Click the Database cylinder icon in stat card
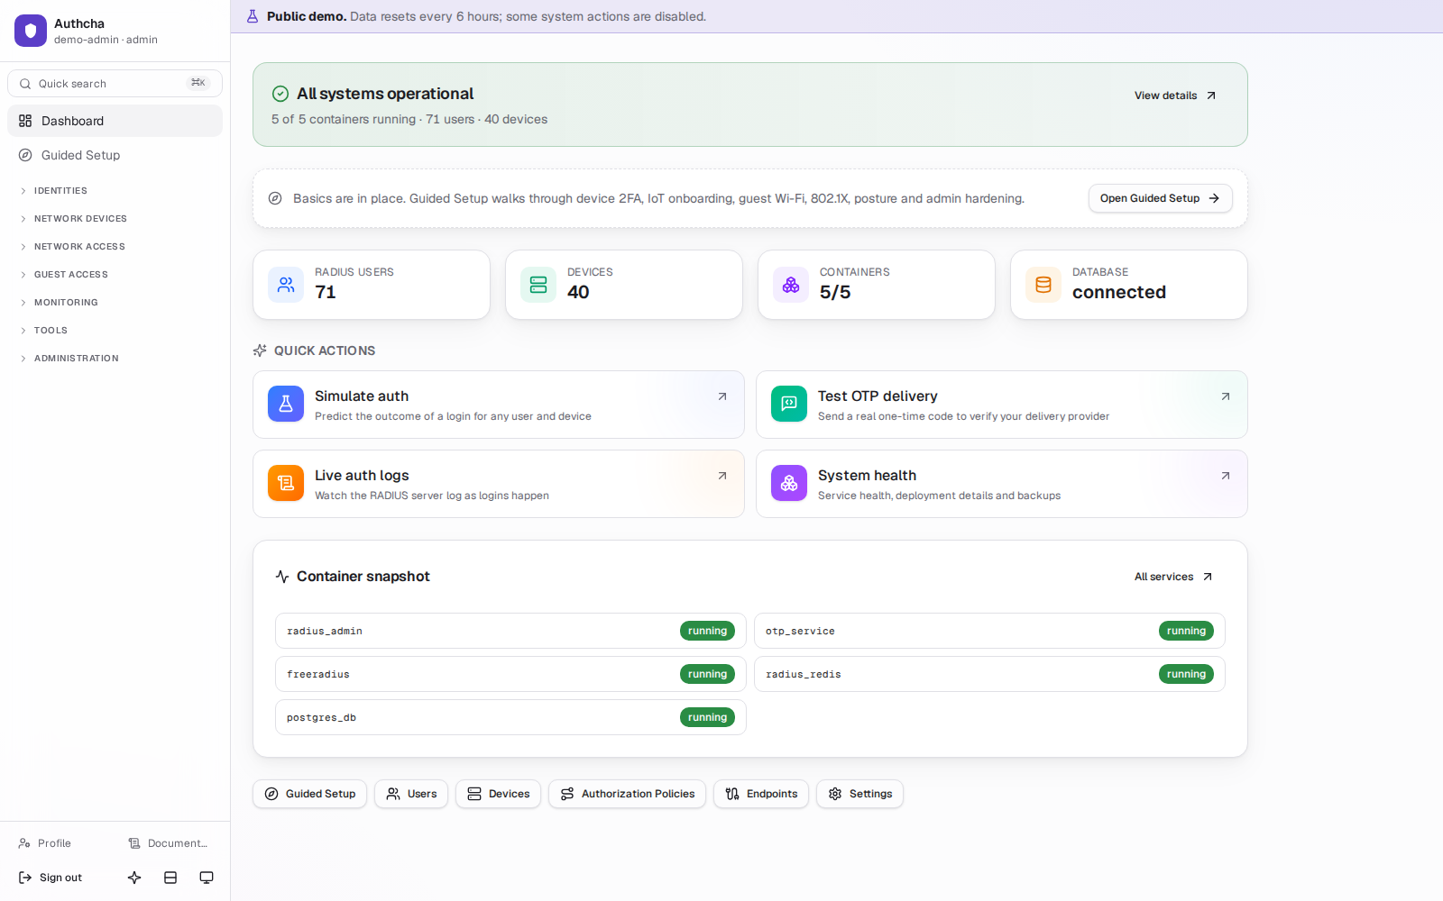 pyautogui.click(x=1043, y=285)
